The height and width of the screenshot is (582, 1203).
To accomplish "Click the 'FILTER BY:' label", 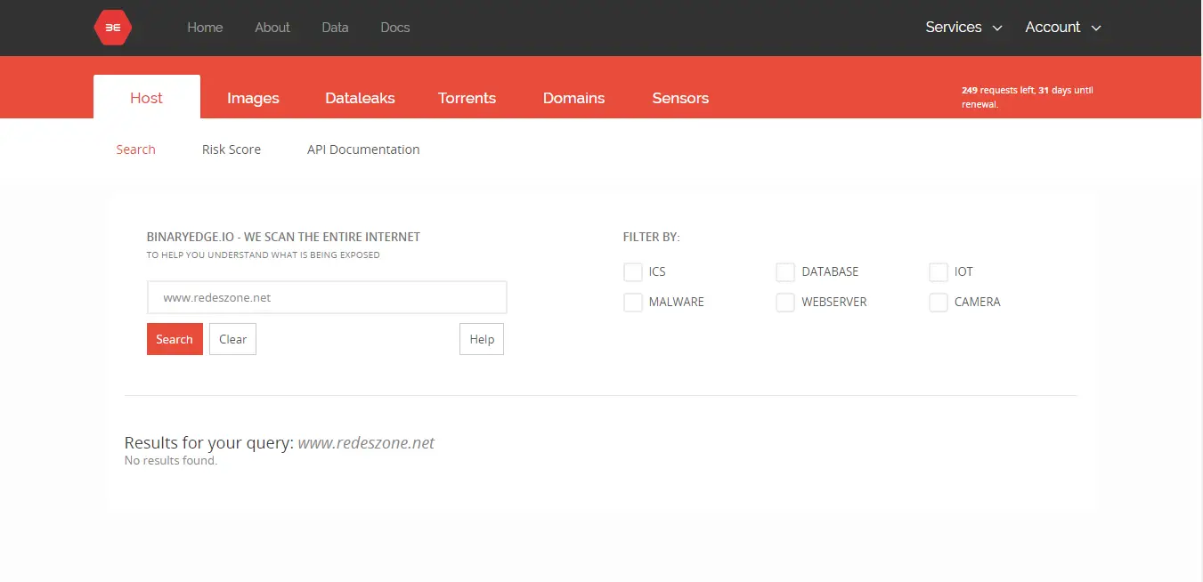I will point(651,238).
